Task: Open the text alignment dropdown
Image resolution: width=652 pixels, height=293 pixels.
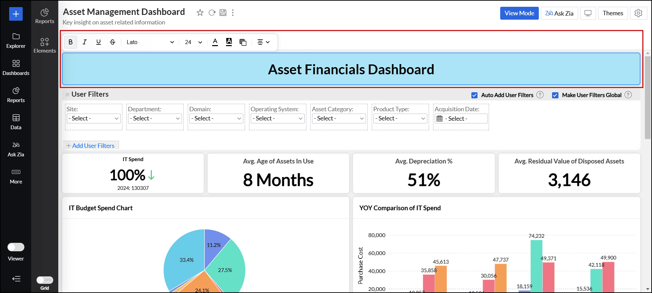Action: point(263,42)
